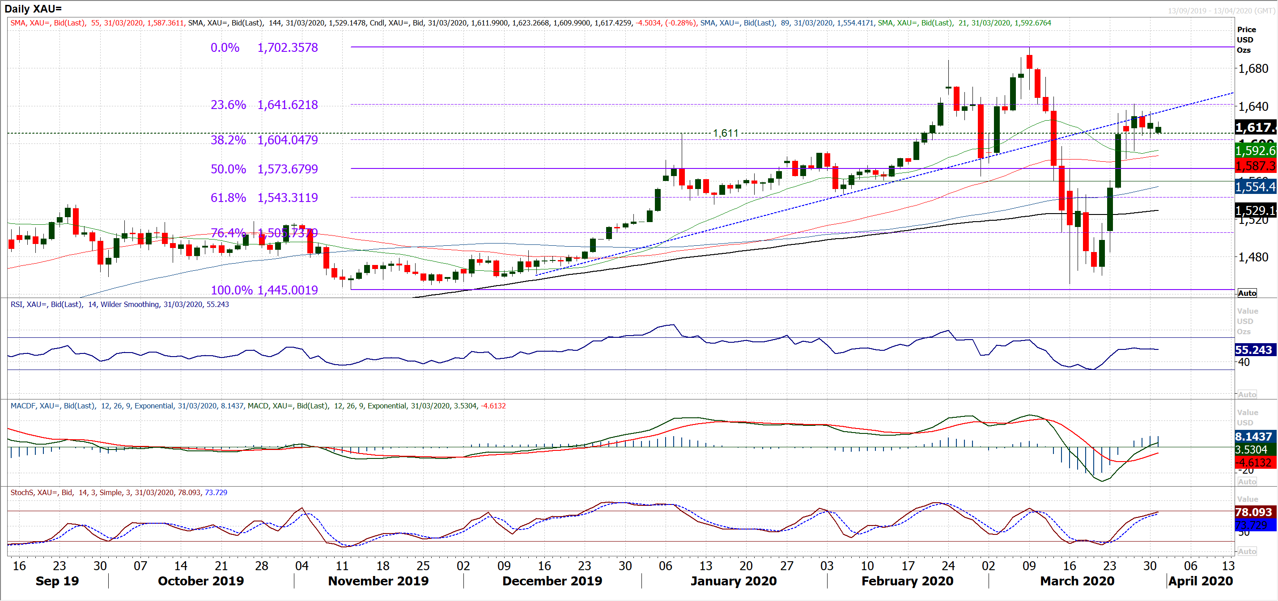The width and height of the screenshot is (1278, 601).
Task: Click the 1,617 last price tag
Action: 1255,127
